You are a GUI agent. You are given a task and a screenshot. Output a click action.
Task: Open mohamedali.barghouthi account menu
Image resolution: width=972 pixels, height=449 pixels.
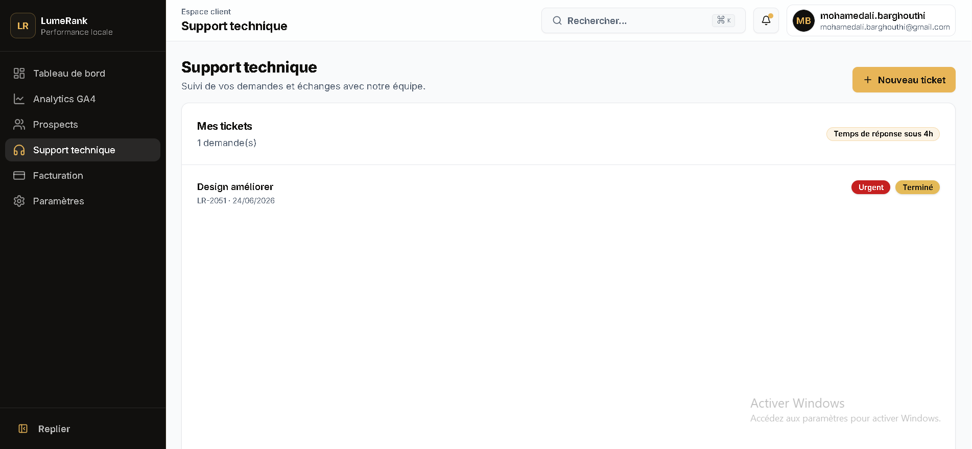click(x=871, y=20)
